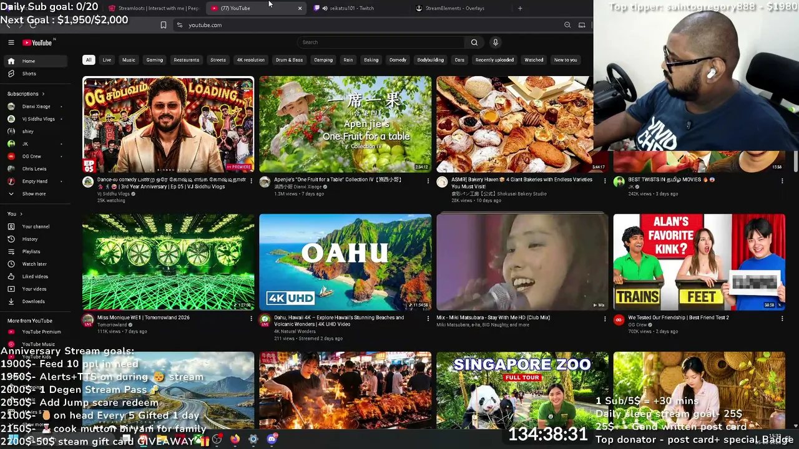
Task: Select the Music filter chip
Action: (x=129, y=60)
